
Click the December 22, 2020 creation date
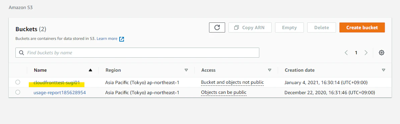click(330, 92)
